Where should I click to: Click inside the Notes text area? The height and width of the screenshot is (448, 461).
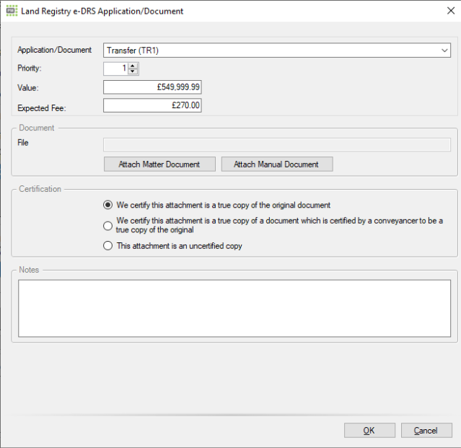(234, 308)
